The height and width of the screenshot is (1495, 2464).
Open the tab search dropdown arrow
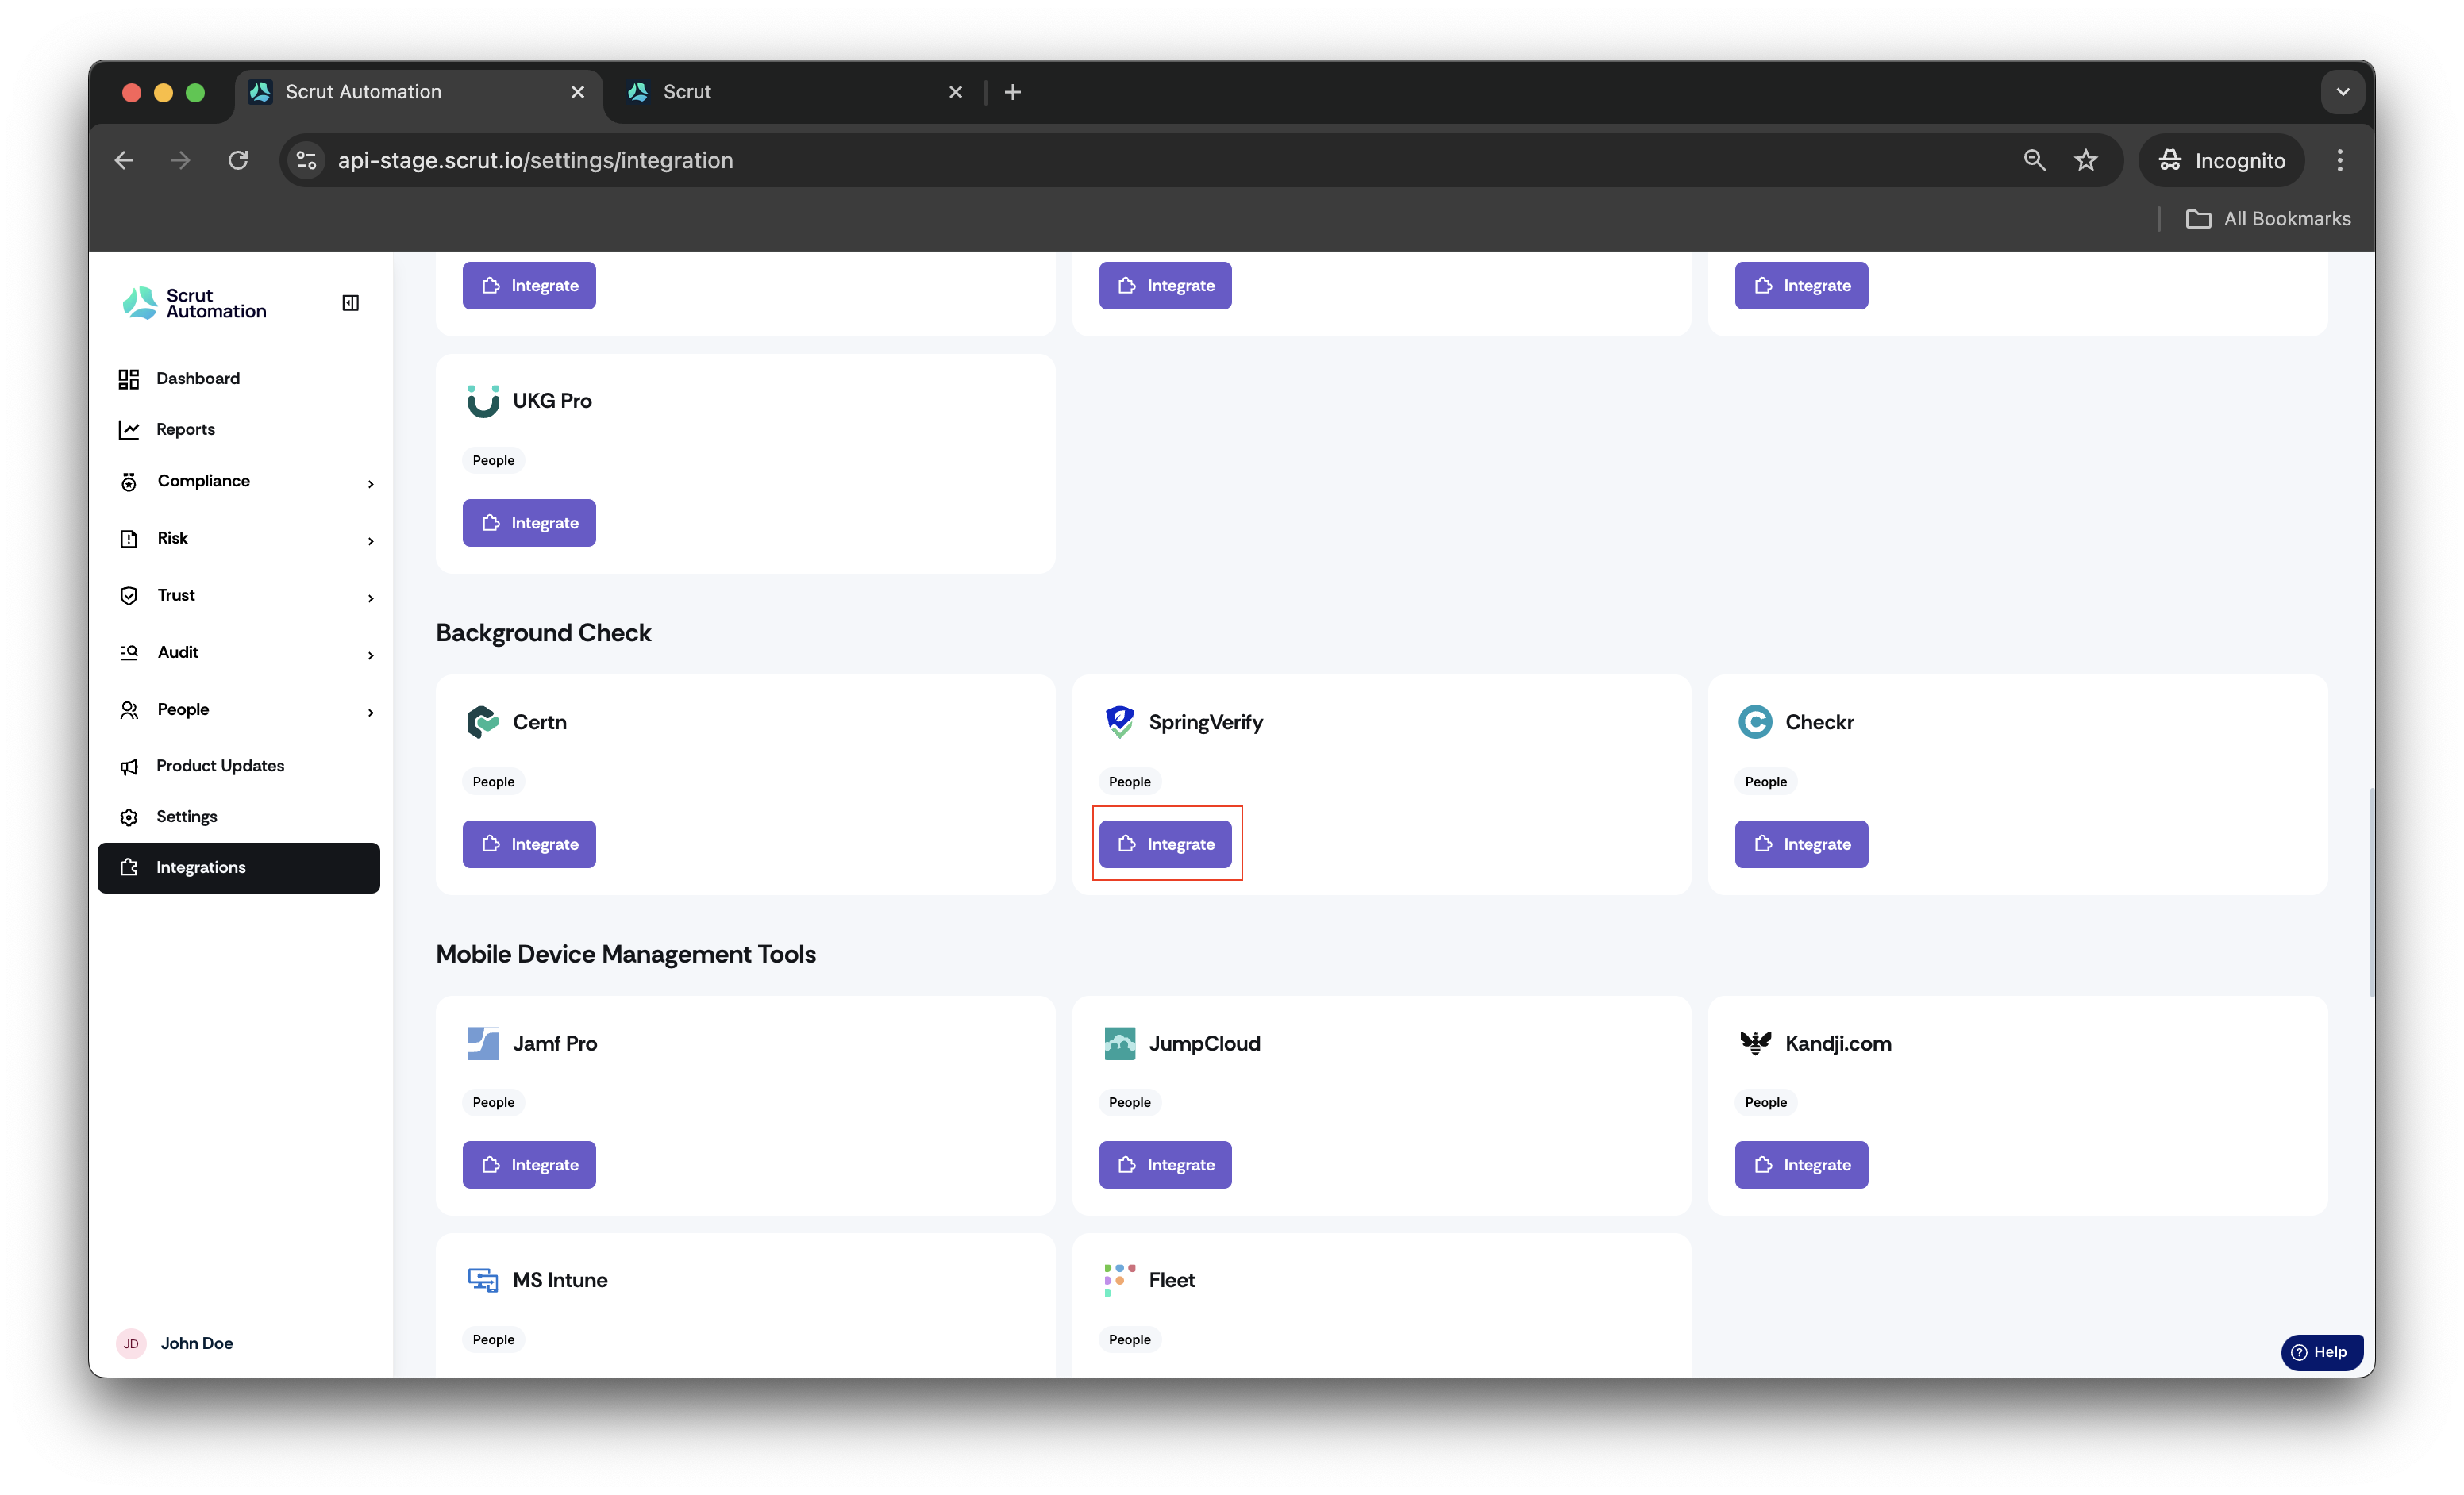2342,92
